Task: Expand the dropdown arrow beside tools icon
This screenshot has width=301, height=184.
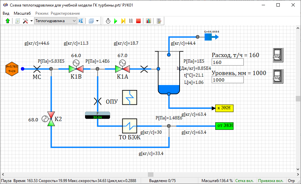Action: click(x=31, y=21)
